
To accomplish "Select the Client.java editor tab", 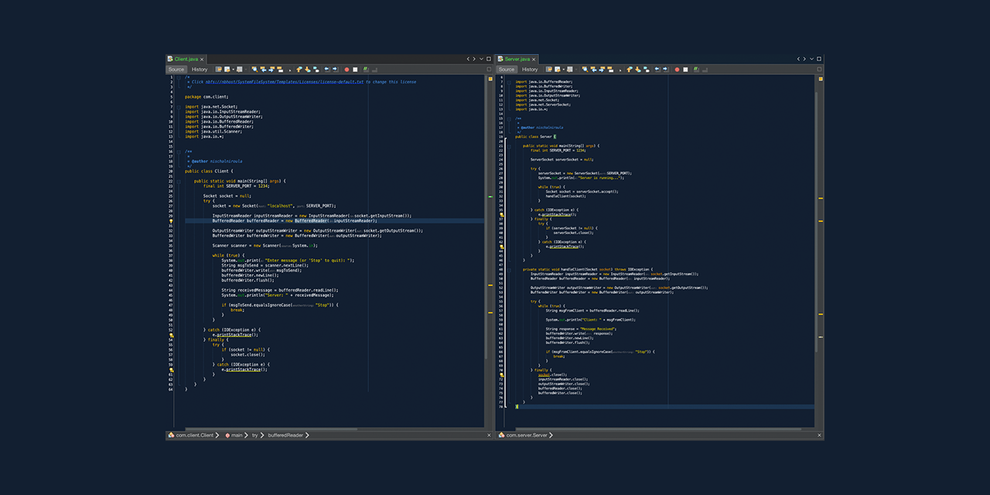I will pyautogui.click(x=186, y=59).
